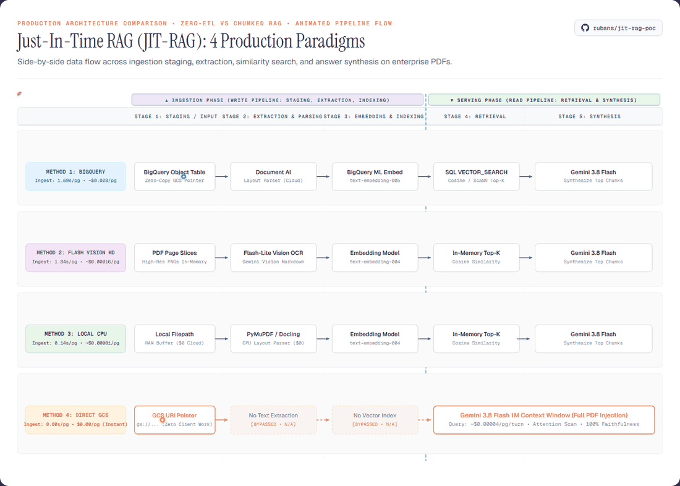Select the GCS URI Pointer node
The image size is (680, 486).
point(175,420)
